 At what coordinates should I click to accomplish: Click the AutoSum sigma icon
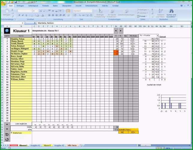point(152,10)
